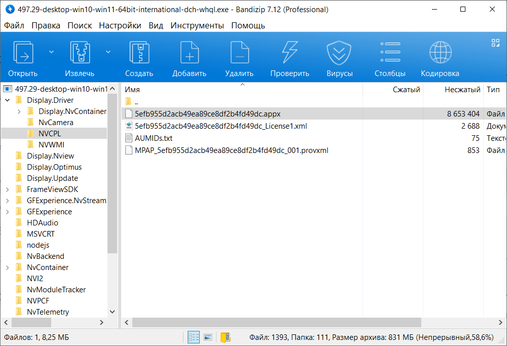Open the Поиск menu
Screen dimensions: 507x346
click(x=80, y=25)
